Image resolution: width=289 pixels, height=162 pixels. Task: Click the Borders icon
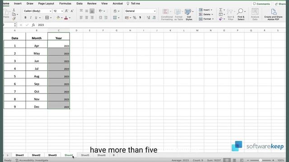pos(47,18)
